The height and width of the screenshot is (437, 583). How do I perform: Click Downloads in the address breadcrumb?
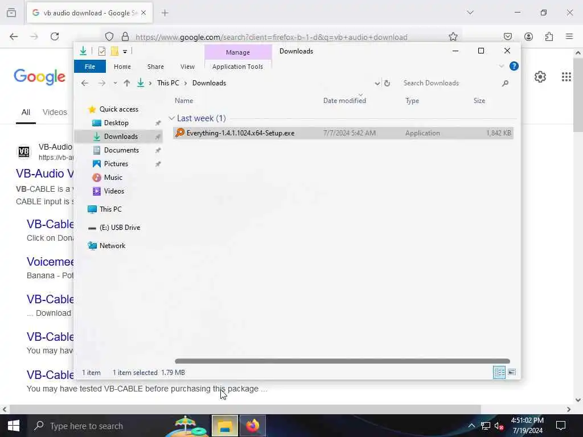pos(209,83)
